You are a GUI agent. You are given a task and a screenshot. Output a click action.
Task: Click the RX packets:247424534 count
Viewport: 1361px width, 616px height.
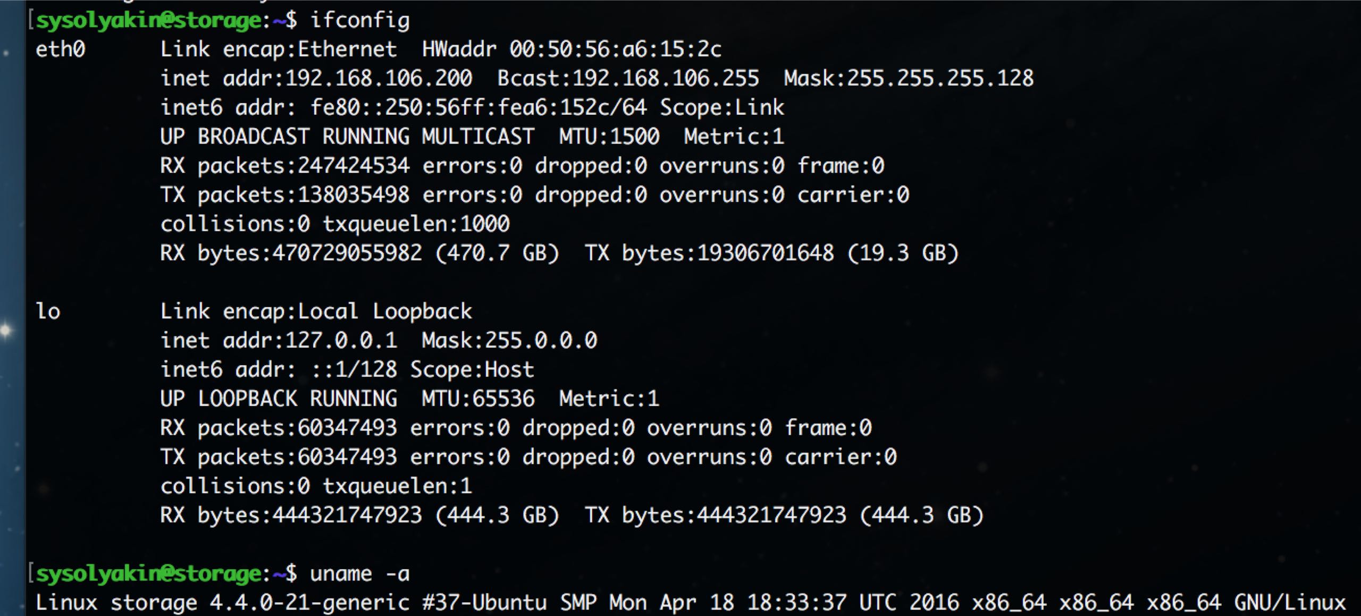point(354,166)
